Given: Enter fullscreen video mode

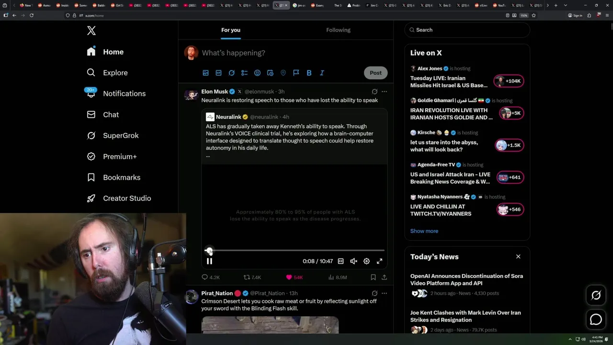Looking at the screenshot, I should coord(379,261).
